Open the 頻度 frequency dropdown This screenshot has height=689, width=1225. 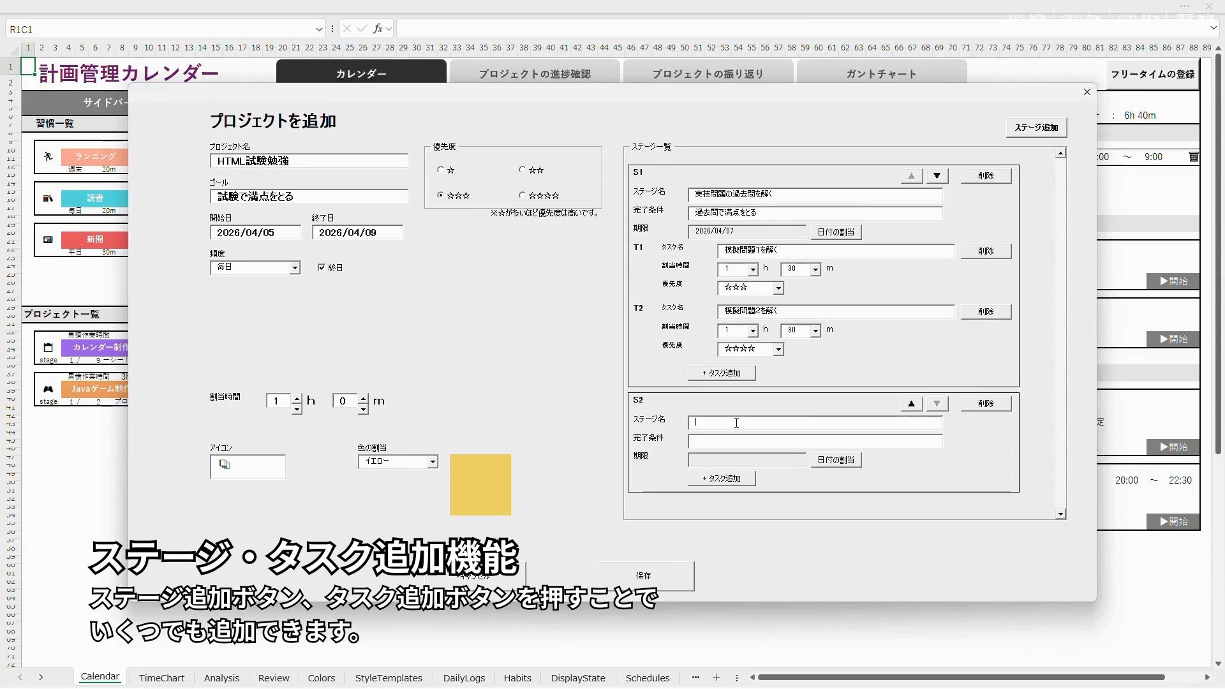pos(295,268)
